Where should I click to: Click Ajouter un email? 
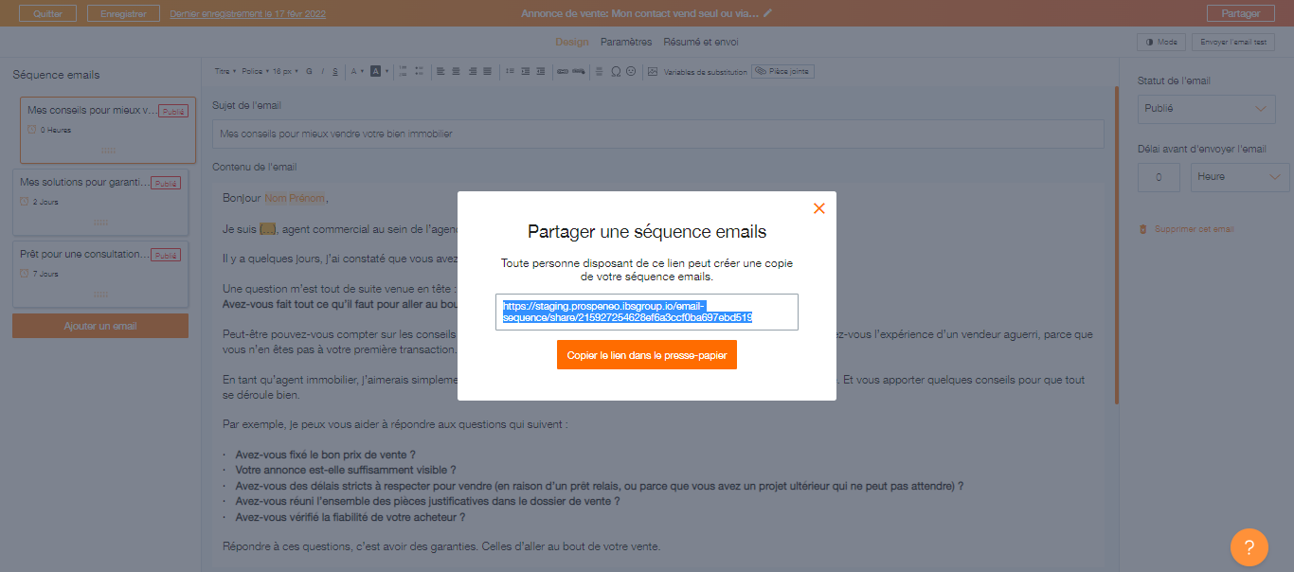pyautogui.click(x=100, y=326)
